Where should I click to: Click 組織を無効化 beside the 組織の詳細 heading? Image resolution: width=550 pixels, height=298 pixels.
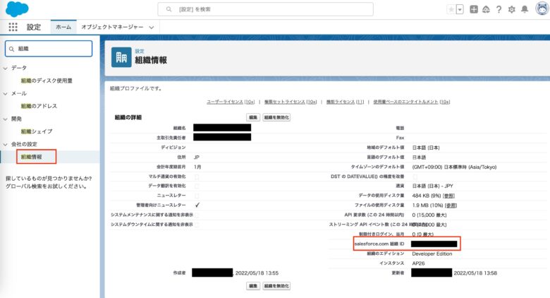(276, 117)
